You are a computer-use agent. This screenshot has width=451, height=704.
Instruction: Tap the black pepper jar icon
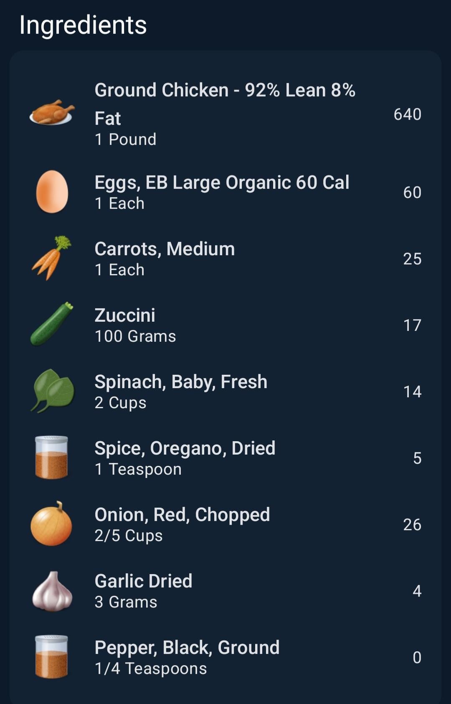[x=52, y=657]
